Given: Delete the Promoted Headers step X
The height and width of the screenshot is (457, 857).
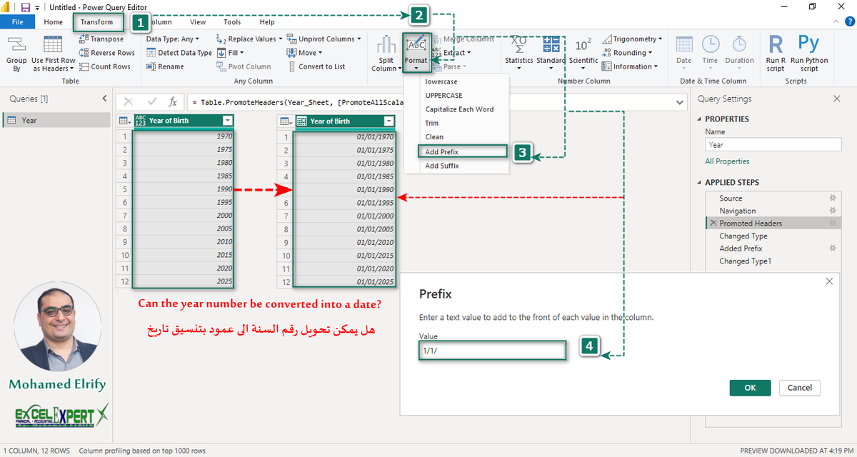Looking at the screenshot, I should tap(713, 224).
